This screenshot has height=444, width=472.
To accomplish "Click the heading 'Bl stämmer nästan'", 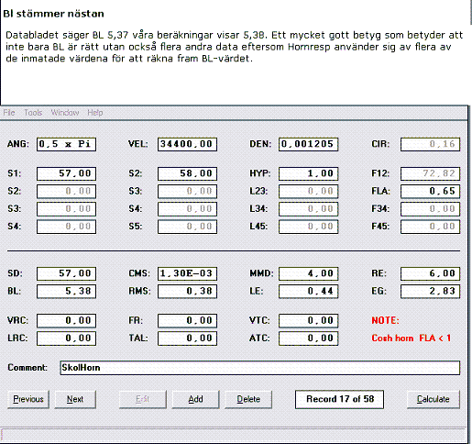I will 53,14.
